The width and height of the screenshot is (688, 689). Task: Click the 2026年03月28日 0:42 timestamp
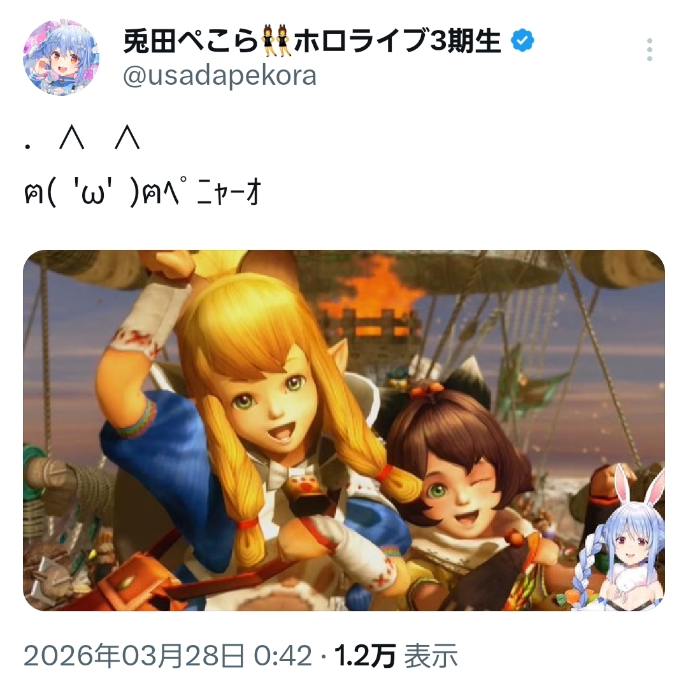pyautogui.click(x=168, y=656)
